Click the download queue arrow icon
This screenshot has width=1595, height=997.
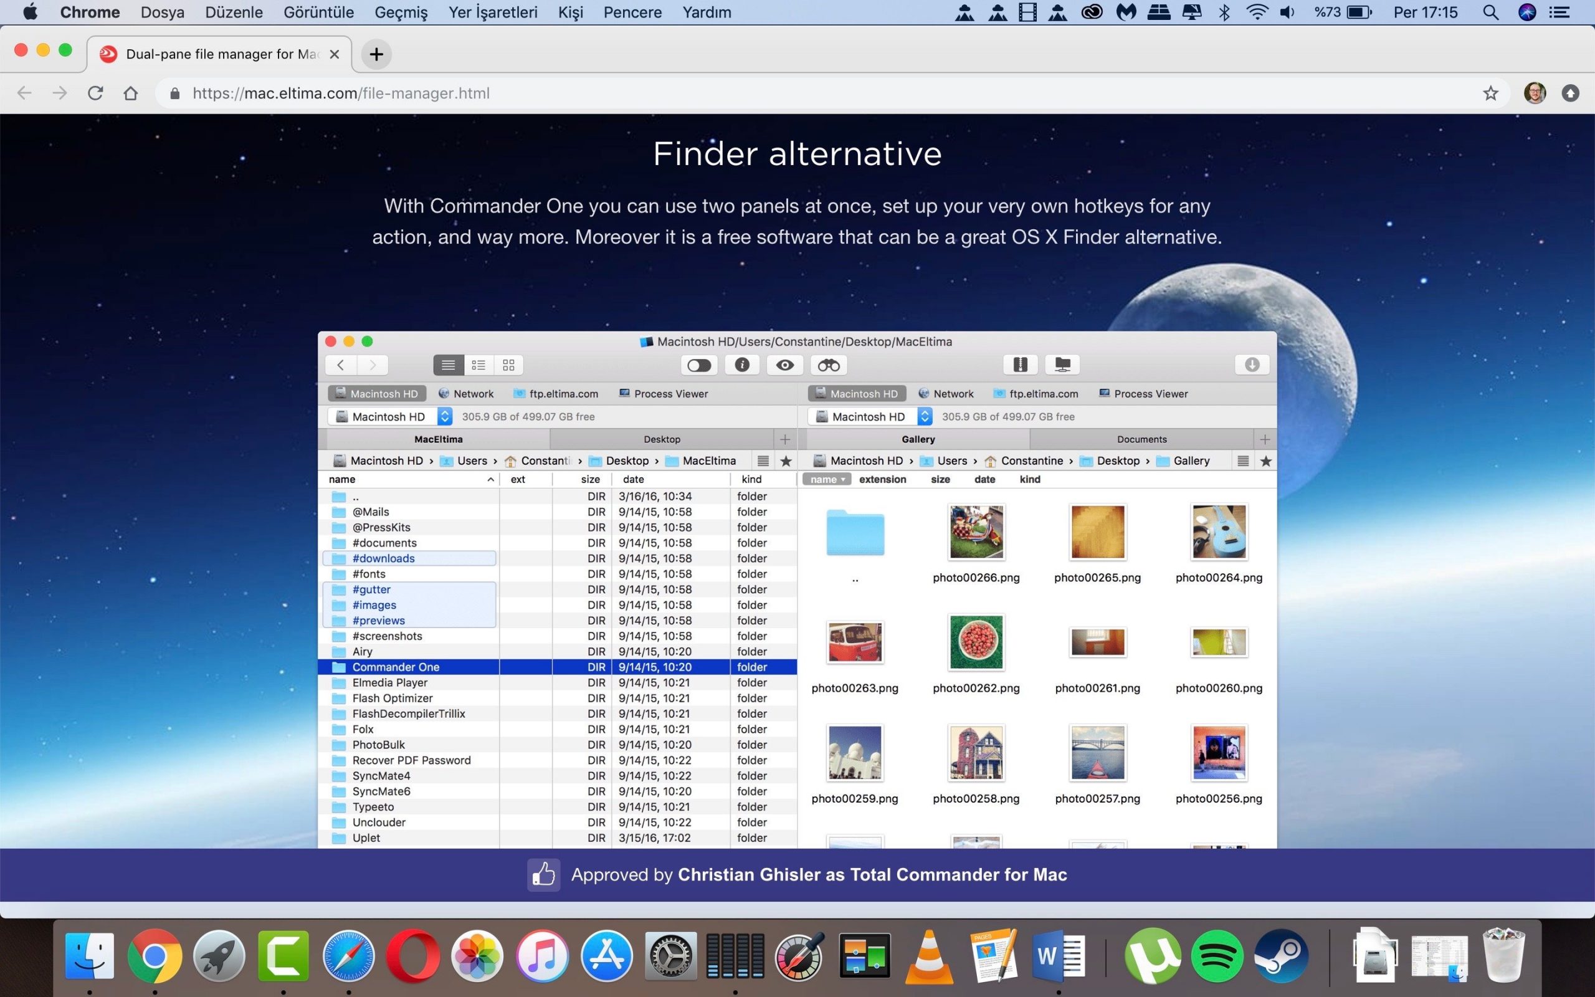[x=1252, y=365]
